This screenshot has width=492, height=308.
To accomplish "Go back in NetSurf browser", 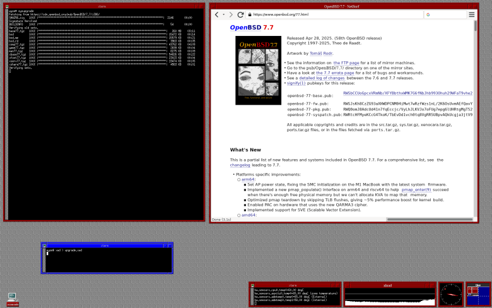I will click(217, 15).
